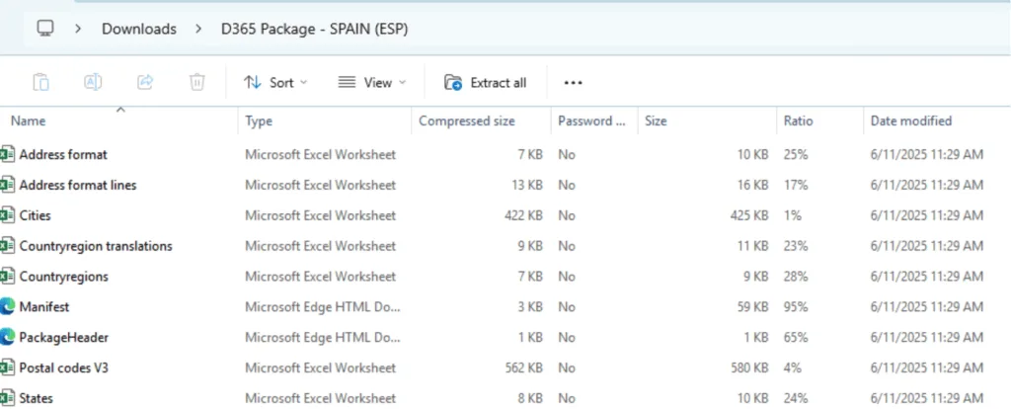Select the Address format lines file
The height and width of the screenshot is (409, 1011).
pos(77,185)
